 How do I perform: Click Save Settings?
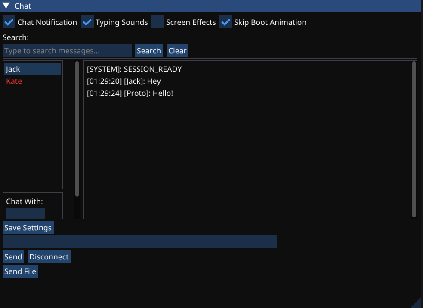pos(28,228)
